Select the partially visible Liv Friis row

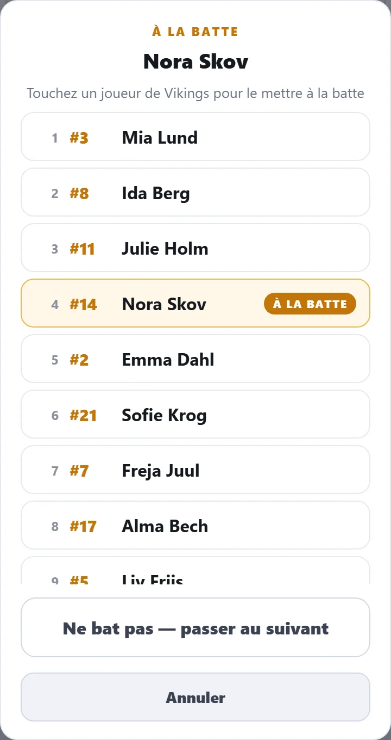pos(195,571)
